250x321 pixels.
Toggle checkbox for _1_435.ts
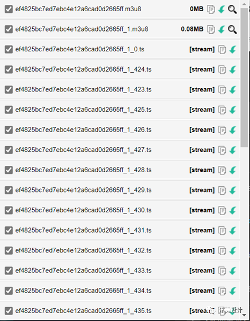(9, 310)
